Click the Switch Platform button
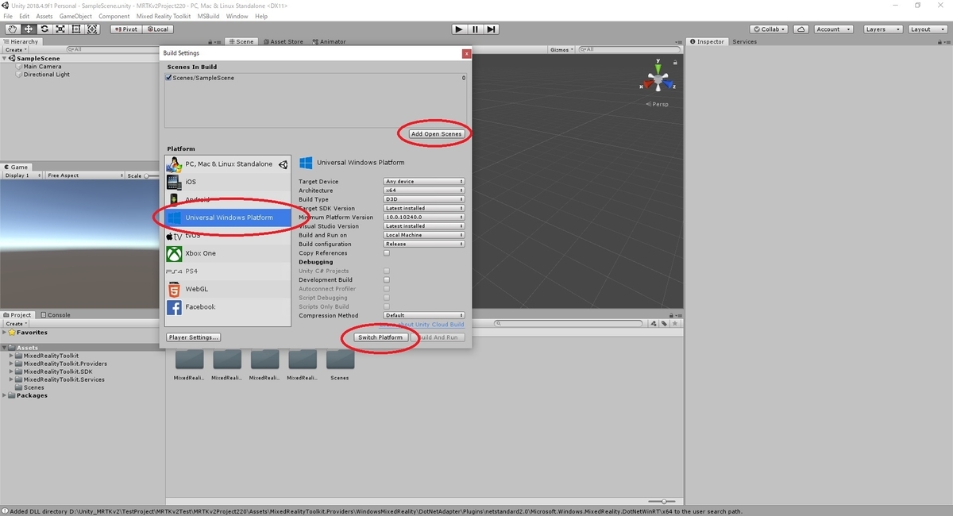953x516 pixels. [380, 337]
